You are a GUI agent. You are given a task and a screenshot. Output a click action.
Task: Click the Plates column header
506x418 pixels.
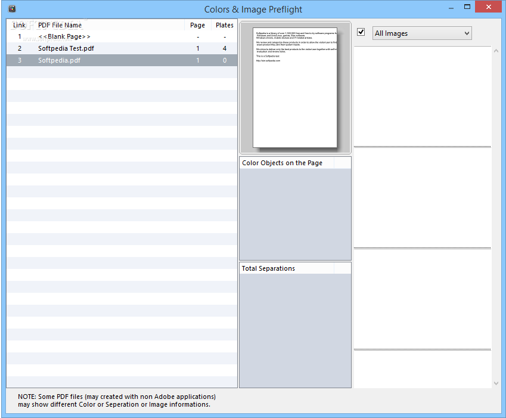click(x=225, y=25)
